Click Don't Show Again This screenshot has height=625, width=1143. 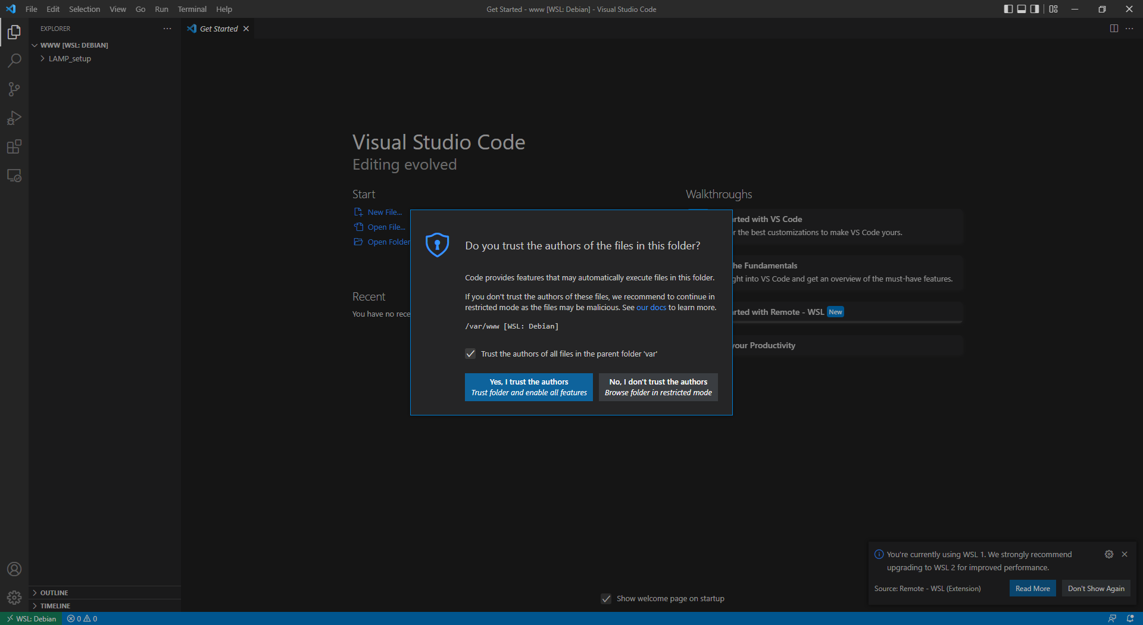[1096, 589]
